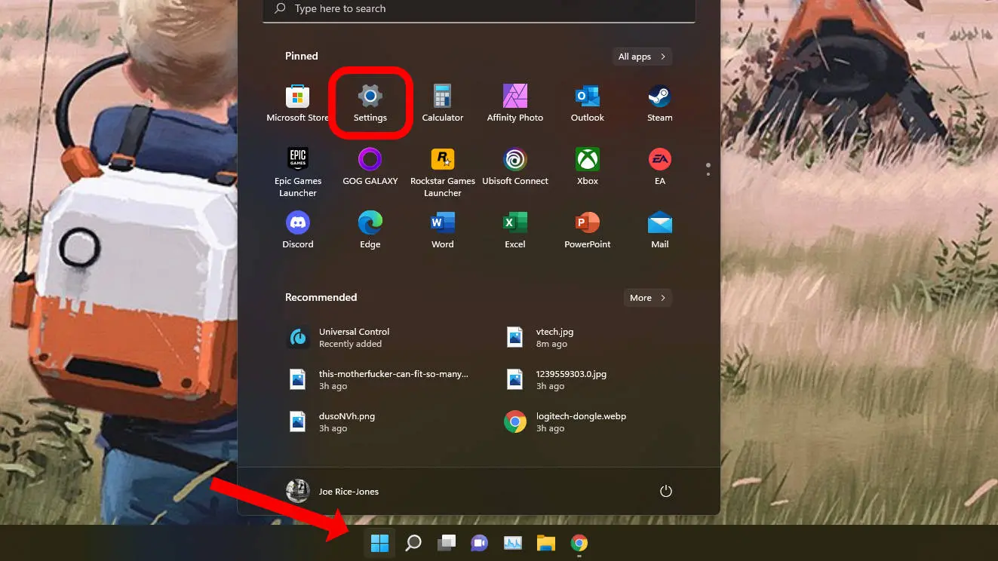Open Affinity Photo

coord(514,103)
